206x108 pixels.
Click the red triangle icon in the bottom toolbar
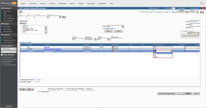(29, 89)
